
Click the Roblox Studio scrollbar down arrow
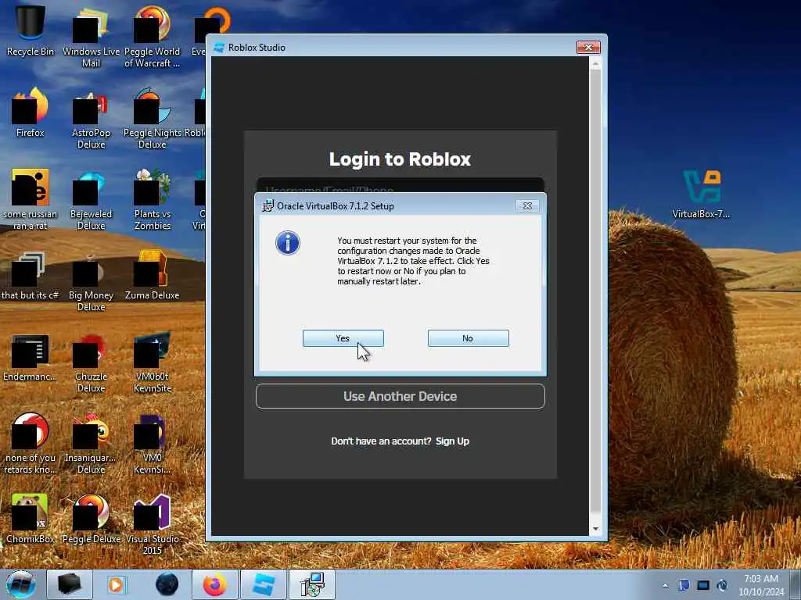[x=595, y=529]
